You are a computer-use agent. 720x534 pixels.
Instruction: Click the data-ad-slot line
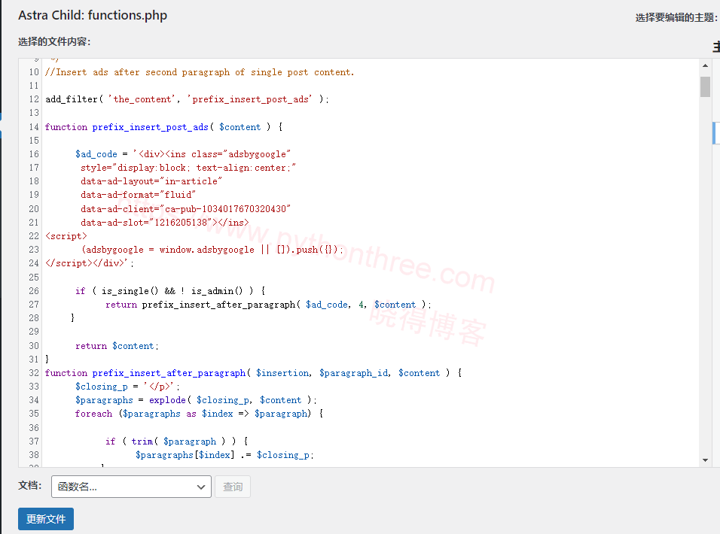[165, 223]
